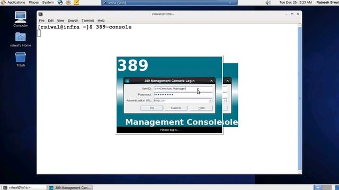This screenshot has width=339, height=190.
Task: Open the terminal File menu
Action: 41,21
